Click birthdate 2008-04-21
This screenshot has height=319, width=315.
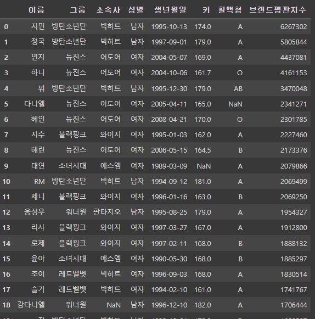click(169, 120)
